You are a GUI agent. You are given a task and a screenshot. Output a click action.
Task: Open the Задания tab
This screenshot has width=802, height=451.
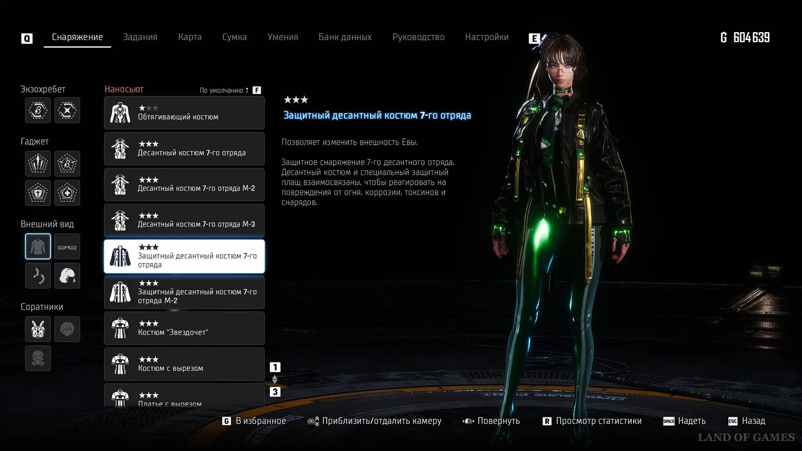pos(140,37)
